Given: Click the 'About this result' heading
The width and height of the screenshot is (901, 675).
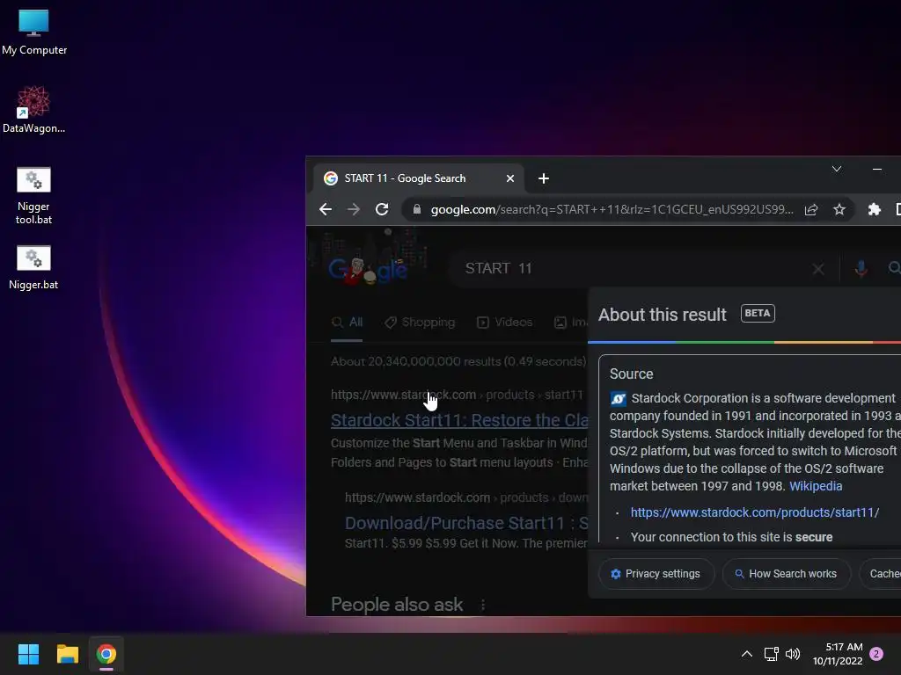Looking at the screenshot, I should click(662, 315).
